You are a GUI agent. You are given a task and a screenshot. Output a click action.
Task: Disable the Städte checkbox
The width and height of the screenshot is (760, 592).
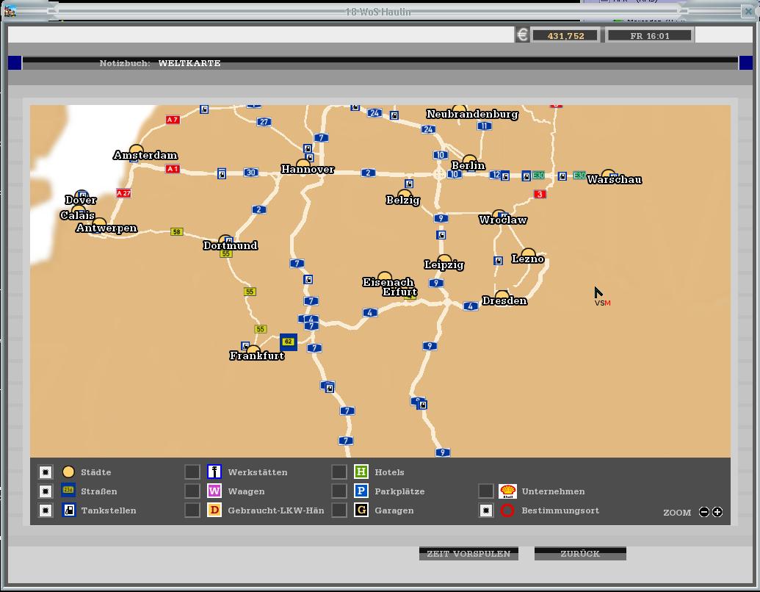tap(46, 472)
